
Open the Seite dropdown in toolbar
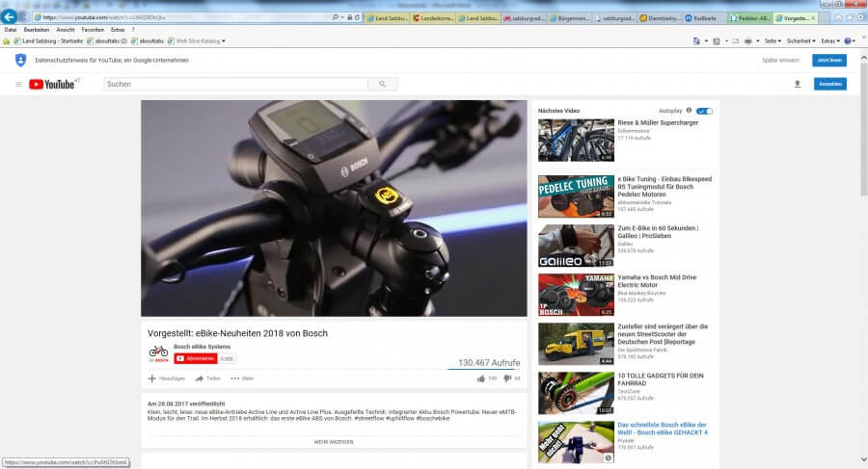(773, 41)
